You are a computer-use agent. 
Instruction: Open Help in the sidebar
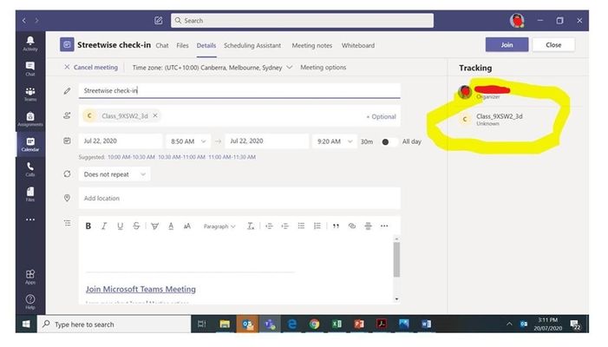pyautogui.click(x=30, y=301)
